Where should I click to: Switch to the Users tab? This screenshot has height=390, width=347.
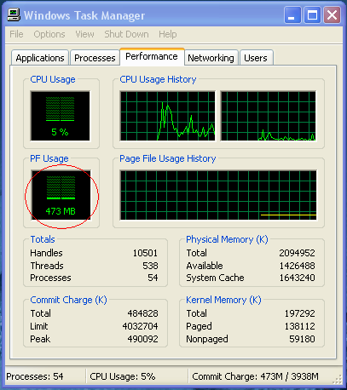[256, 58]
